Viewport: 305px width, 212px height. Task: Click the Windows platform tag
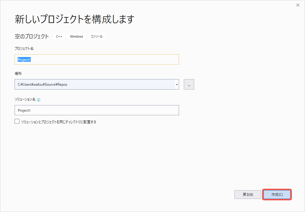pos(77,36)
